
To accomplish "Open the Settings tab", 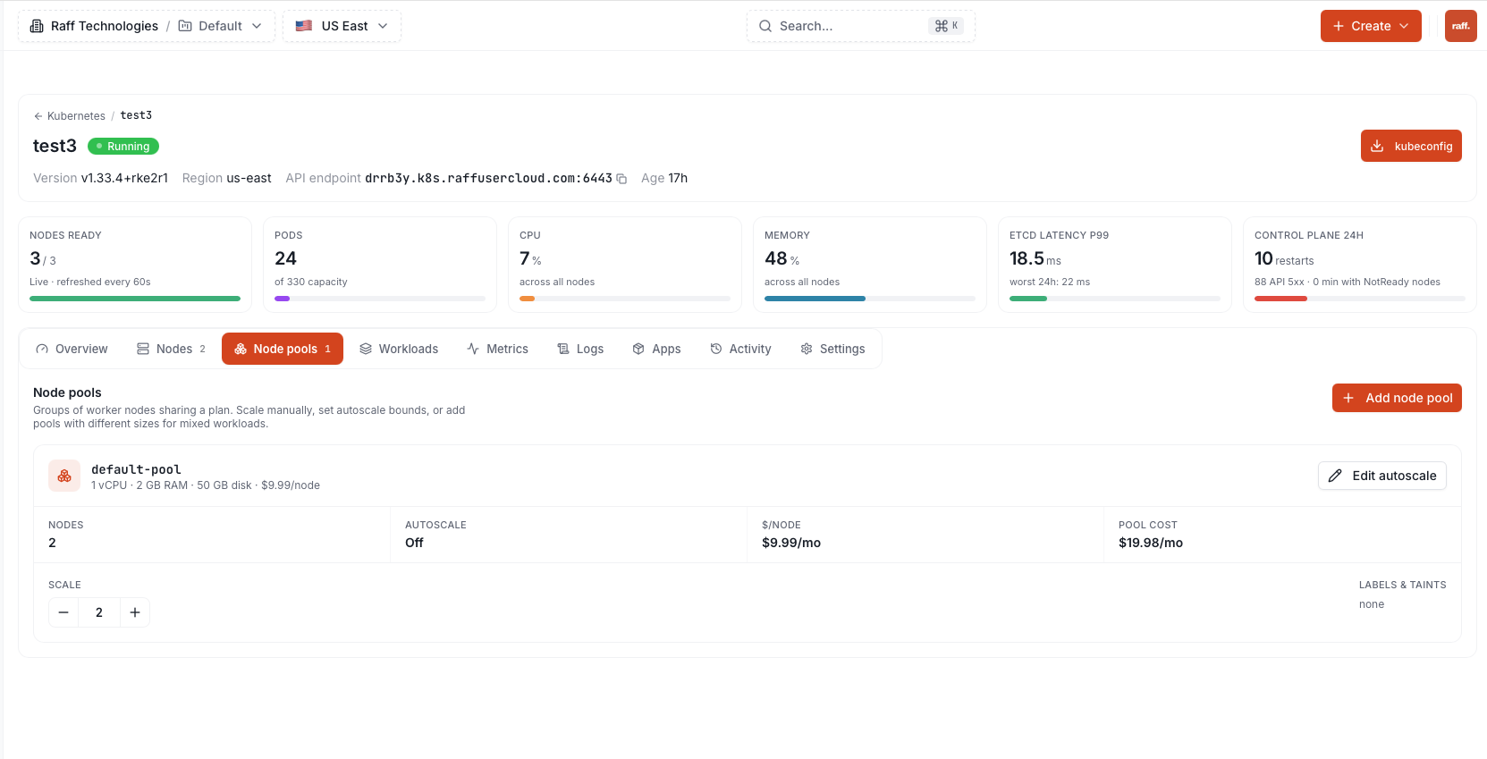I will pos(832,349).
